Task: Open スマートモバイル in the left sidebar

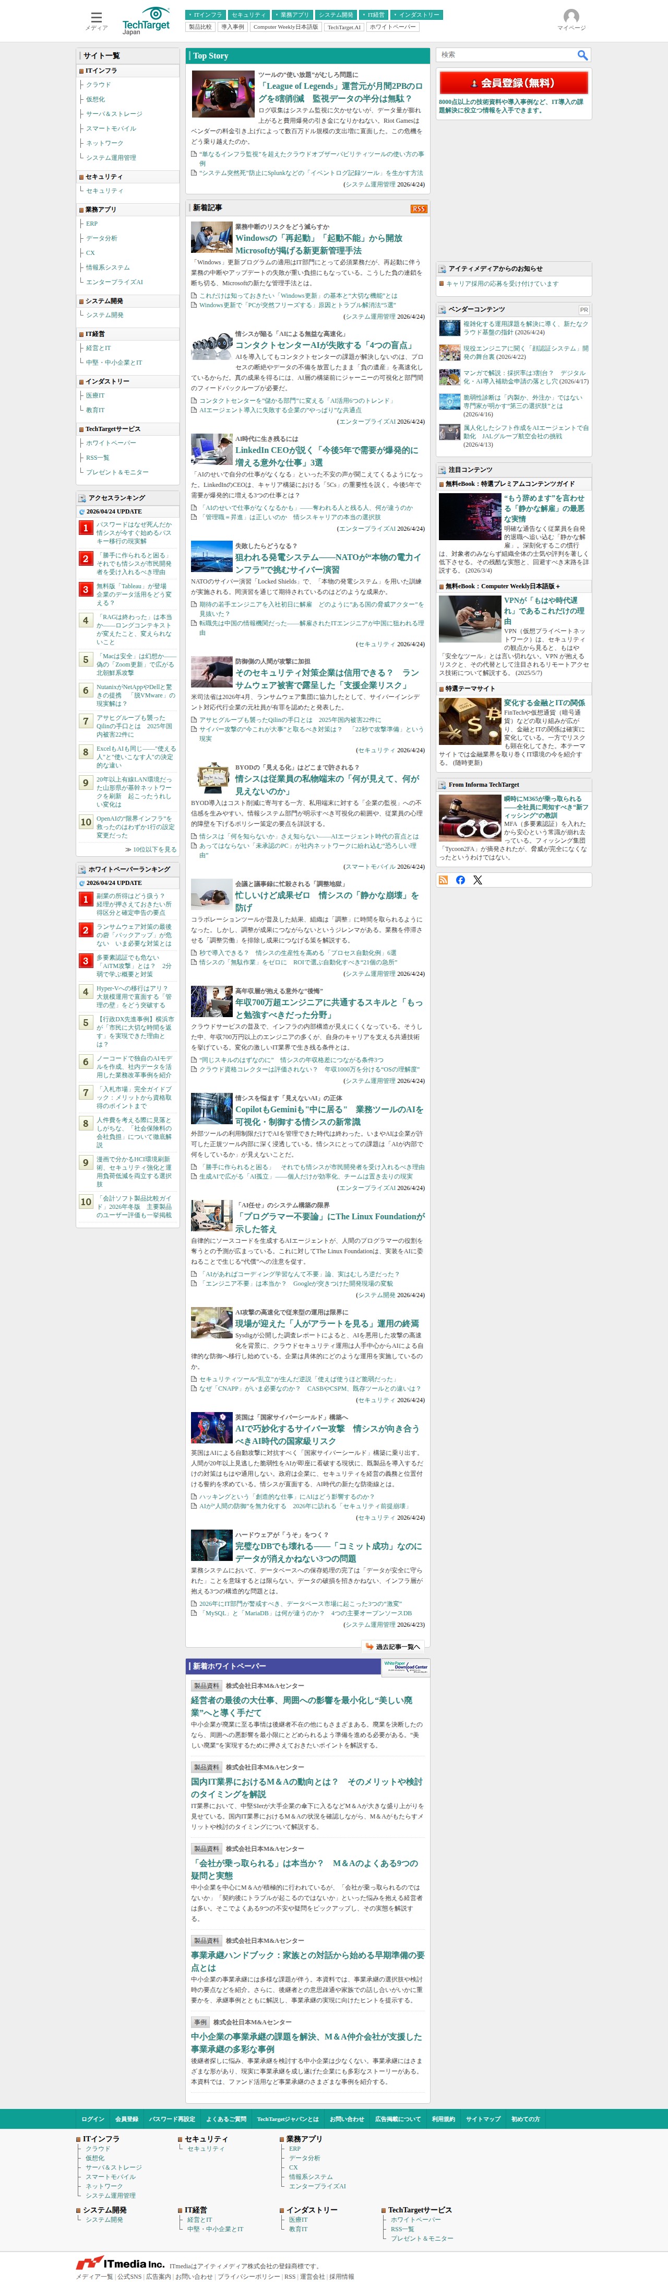Action: [111, 129]
